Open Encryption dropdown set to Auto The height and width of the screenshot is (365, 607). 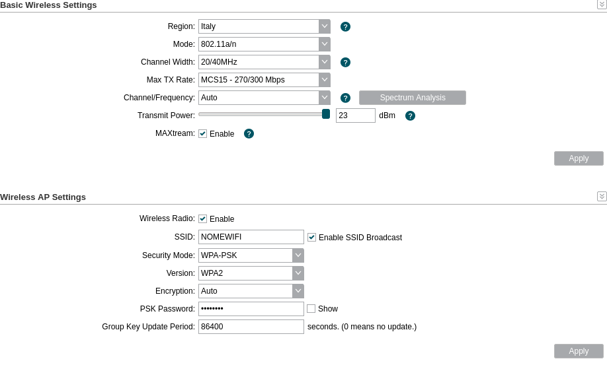coord(251,291)
